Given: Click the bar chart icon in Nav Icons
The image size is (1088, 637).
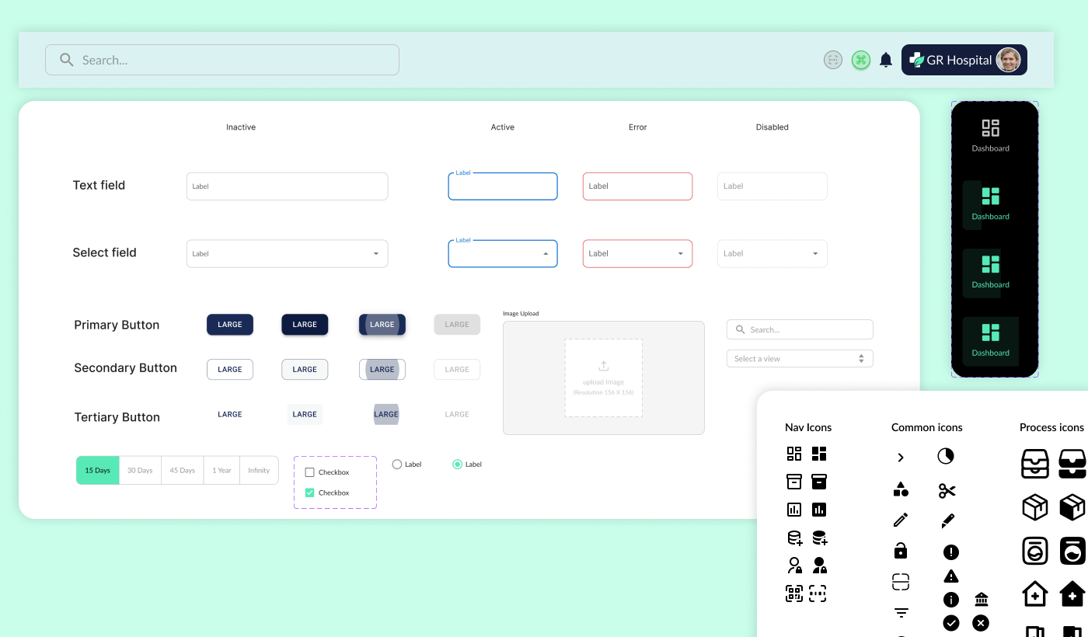Looking at the screenshot, I should [x=793, y=510].
